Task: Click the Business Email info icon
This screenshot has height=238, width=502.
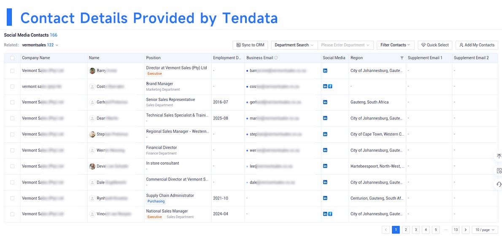Action: click(x=276, y=58)
